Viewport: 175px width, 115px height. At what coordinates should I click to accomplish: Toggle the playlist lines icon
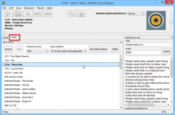click(81, 13)
